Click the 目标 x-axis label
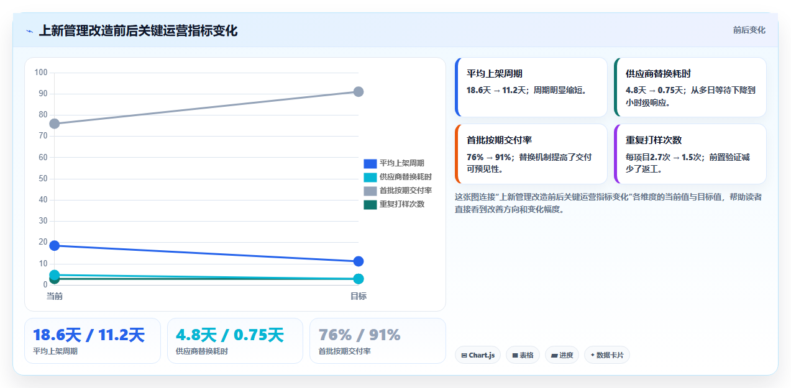791x388 pixels. (359, 296)
